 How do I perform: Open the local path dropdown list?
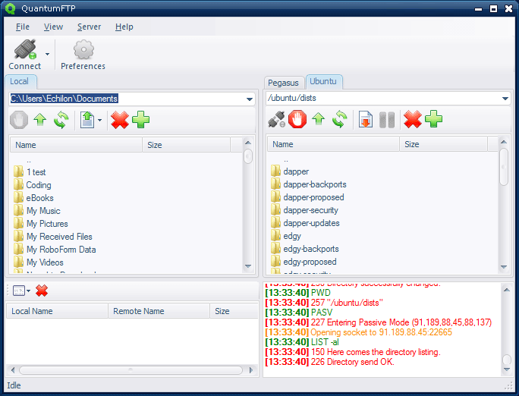(x=250, y=99)
